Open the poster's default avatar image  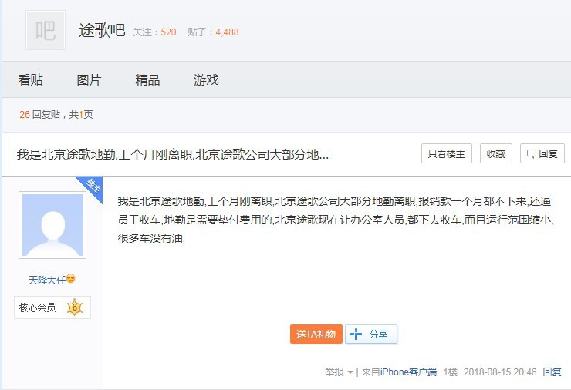pyautogui.click(x=52, y=225)
